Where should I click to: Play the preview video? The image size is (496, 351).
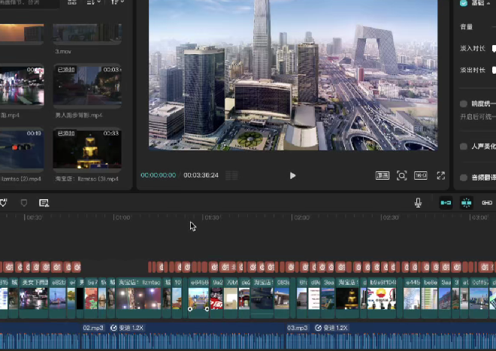click(292, 175)
